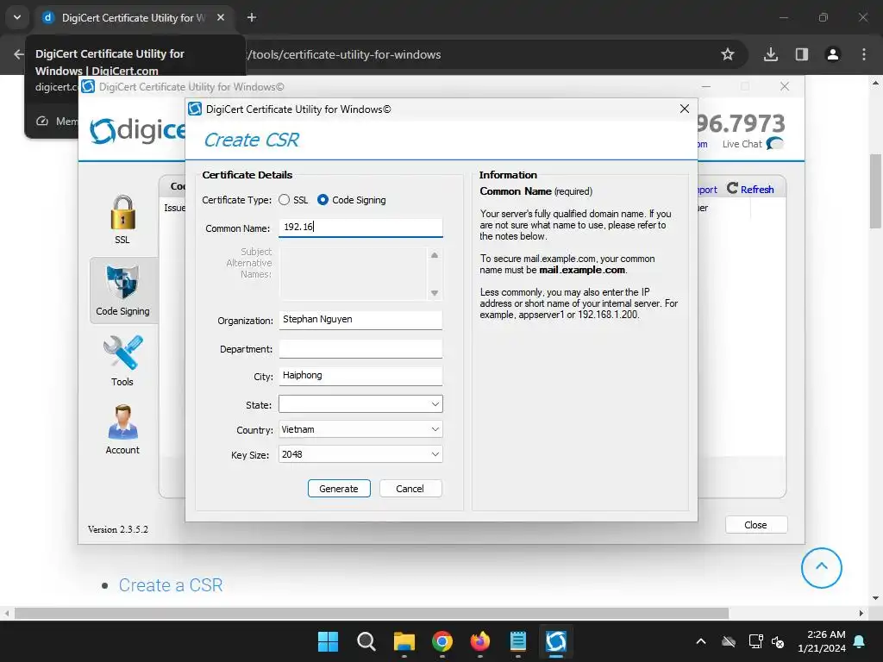Go back using browser back arrow

pos(19,54)
